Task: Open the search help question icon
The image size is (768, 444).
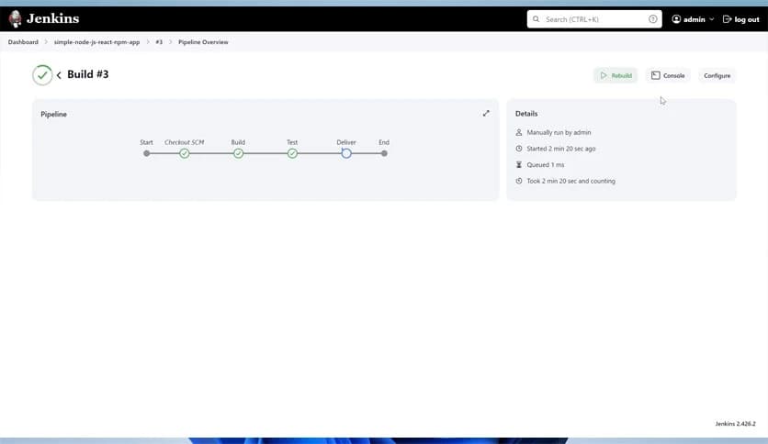Action: pos(653,19)
